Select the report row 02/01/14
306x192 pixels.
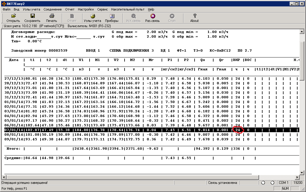tap(152, 107)
